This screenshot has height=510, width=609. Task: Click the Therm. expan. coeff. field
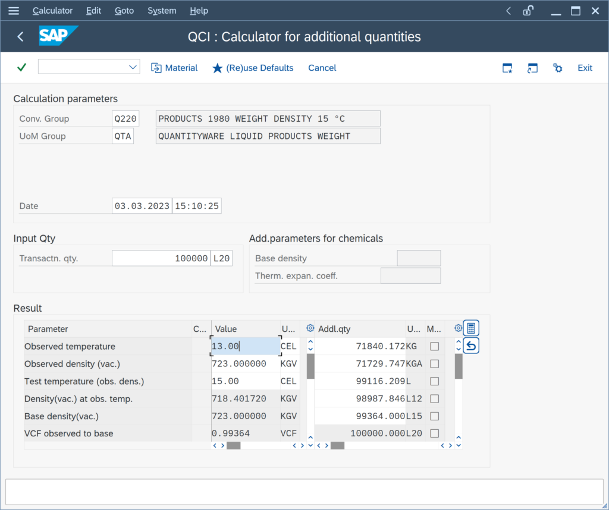[x=410, y=275]
